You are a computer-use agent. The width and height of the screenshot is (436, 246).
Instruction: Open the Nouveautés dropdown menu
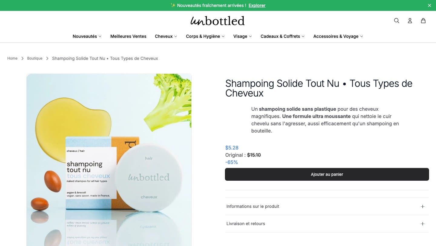87,36
